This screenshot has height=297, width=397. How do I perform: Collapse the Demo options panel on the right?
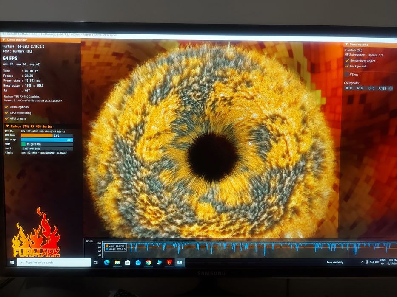(347, 44)
